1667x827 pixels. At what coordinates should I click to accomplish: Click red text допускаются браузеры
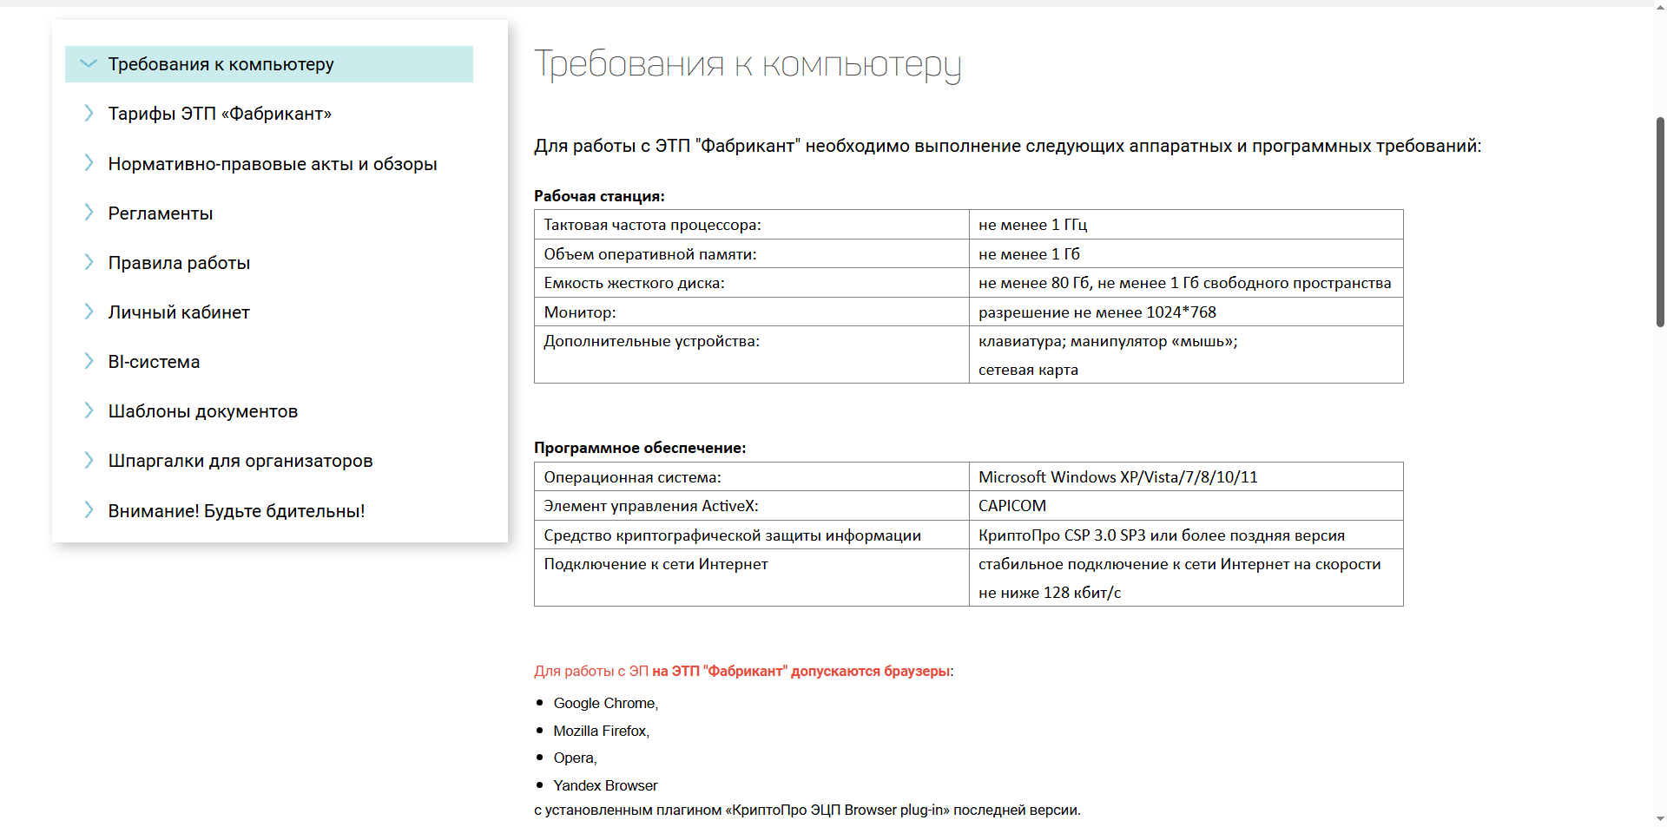[x=870, y=672]
